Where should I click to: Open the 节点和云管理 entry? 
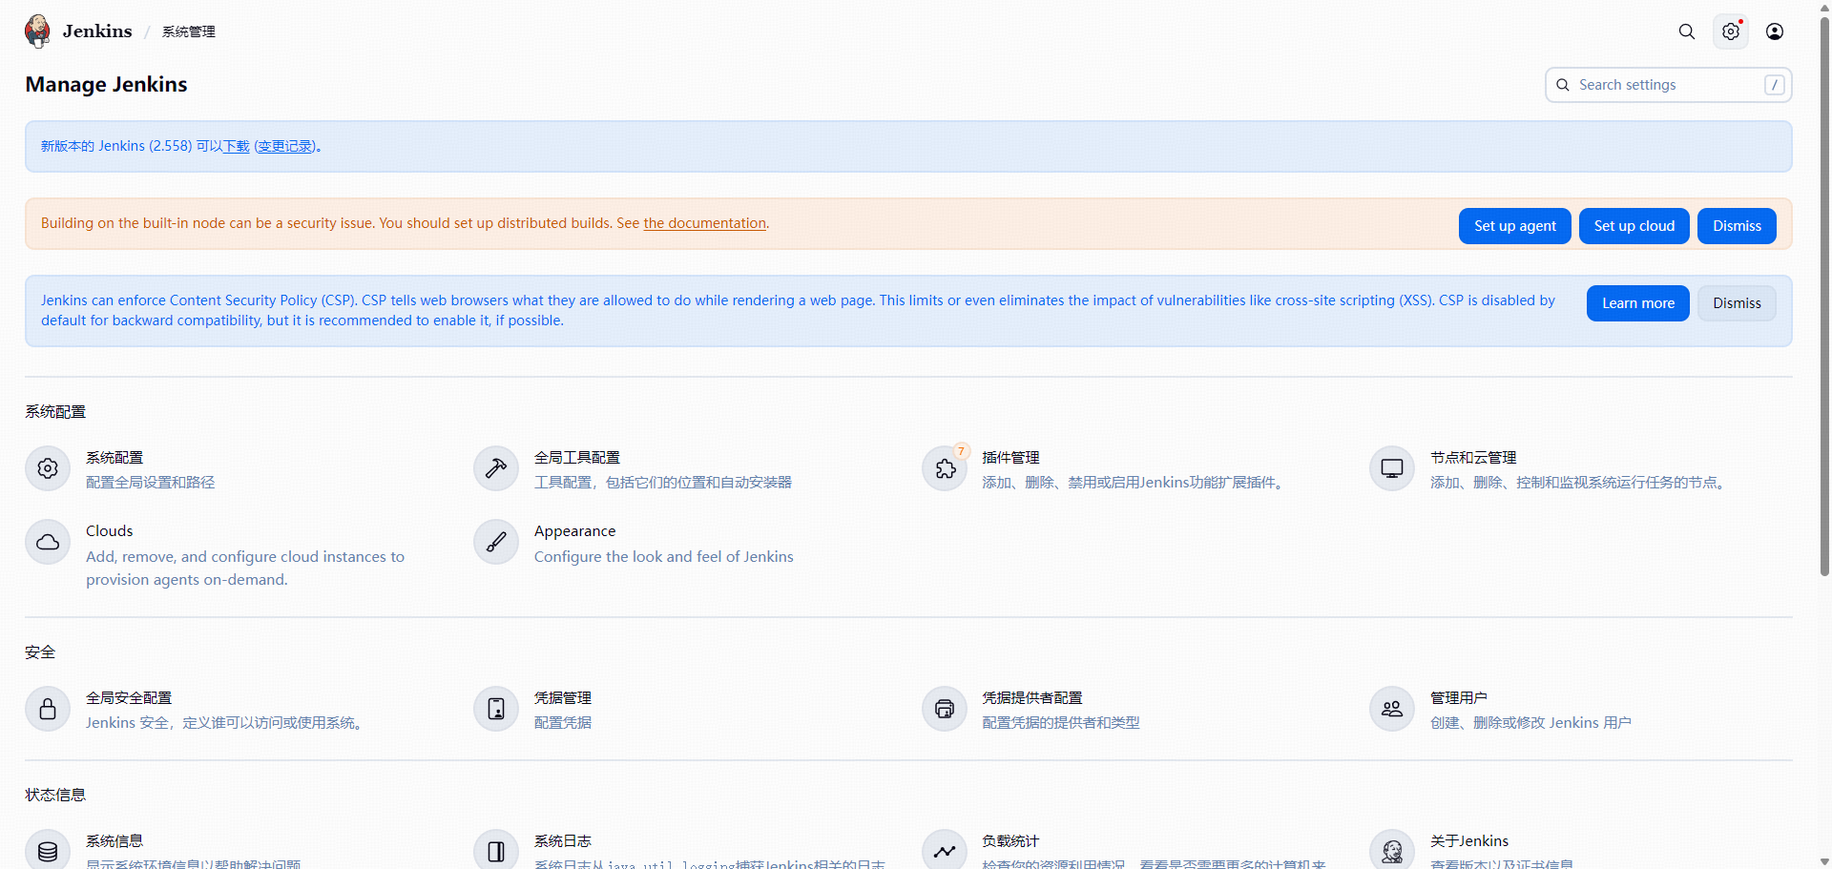tap(1473, 458)
